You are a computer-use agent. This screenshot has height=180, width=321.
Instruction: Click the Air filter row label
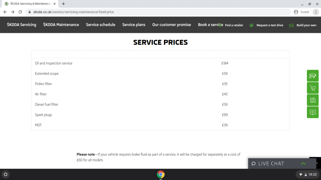coord(41,94)
